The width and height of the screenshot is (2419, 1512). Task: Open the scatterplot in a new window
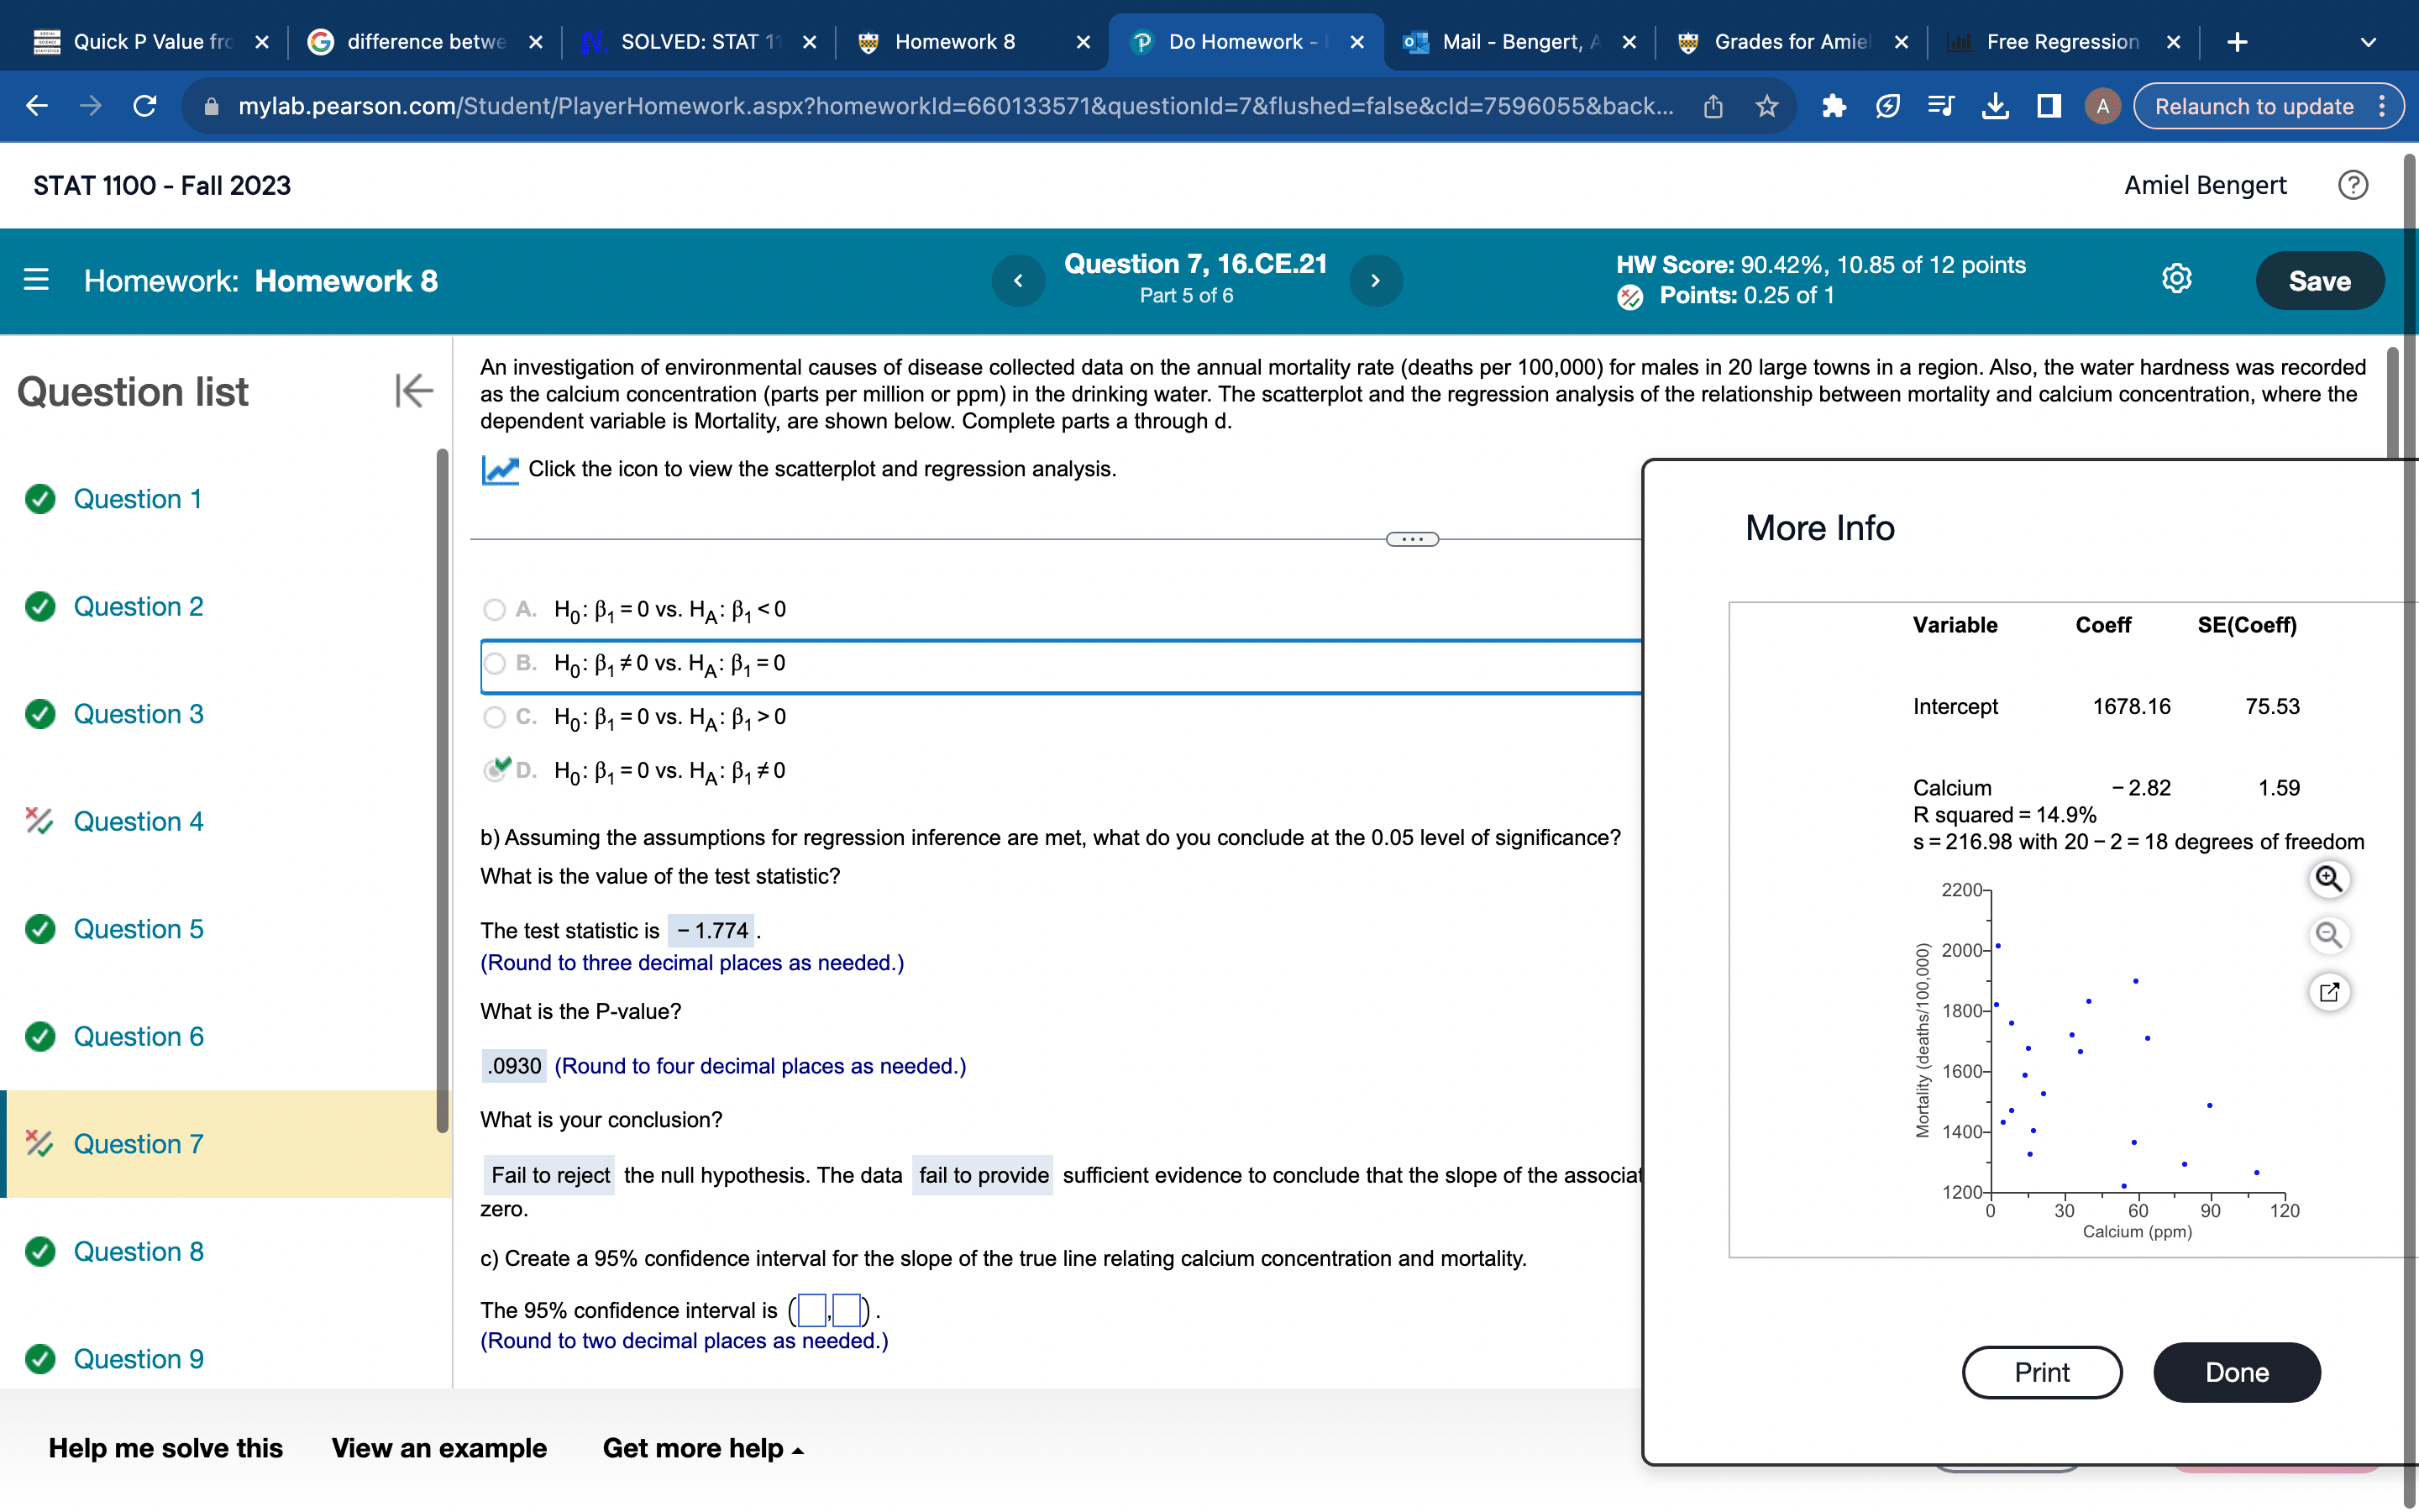2329,992
